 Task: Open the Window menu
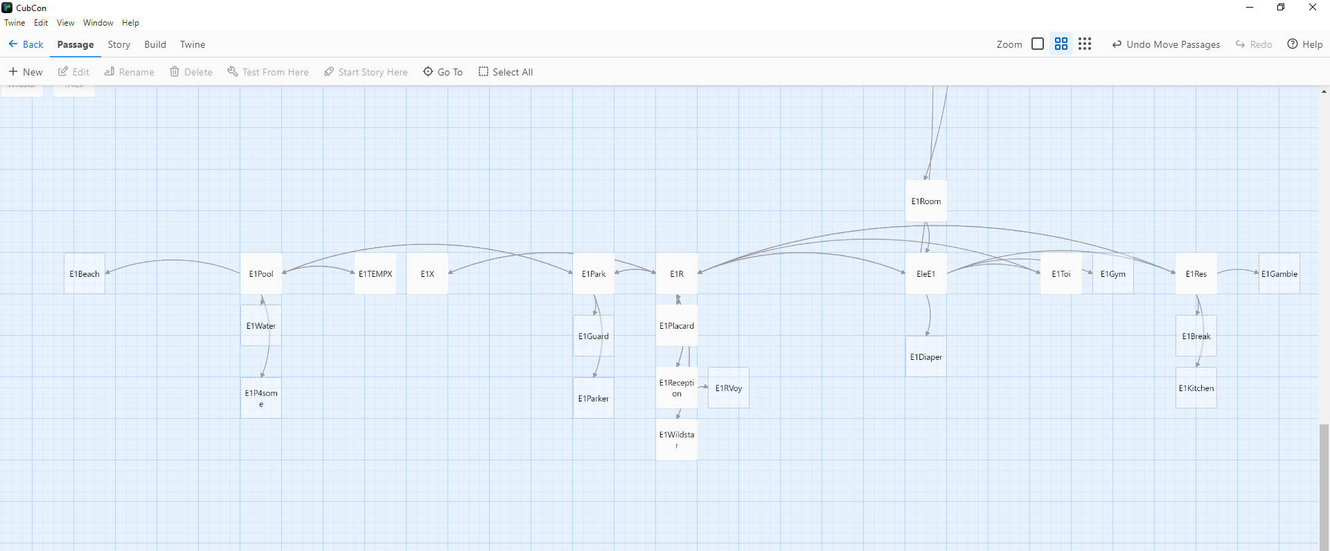(x=98, y=23)
